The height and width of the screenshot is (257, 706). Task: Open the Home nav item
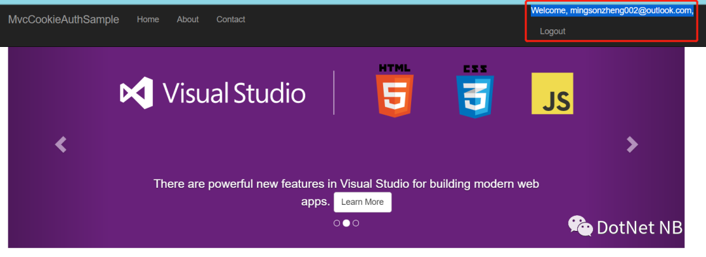point(148,20)
